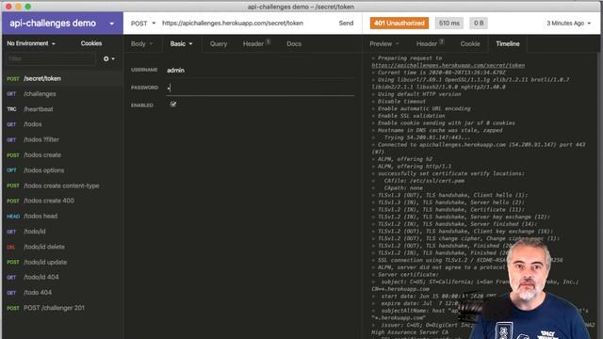Screen dimensions: 603x339
Task: Click 'CAfile: /etc/ssl/cert.pem' timeline line
Action: (x=424, y=181)
